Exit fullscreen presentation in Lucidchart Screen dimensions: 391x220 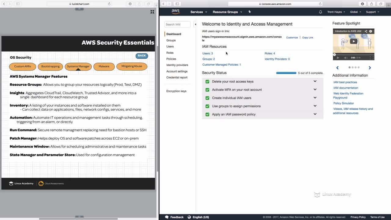tap(152, 12)
